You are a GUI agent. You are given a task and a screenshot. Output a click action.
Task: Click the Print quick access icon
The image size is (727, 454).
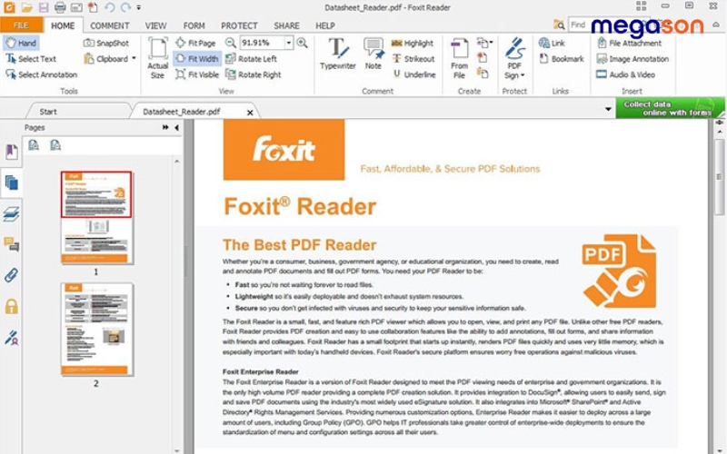(60, 7)
